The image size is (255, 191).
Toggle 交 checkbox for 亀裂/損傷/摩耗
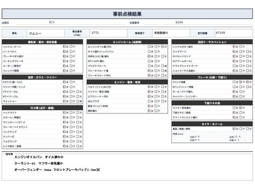pos(248,129)
